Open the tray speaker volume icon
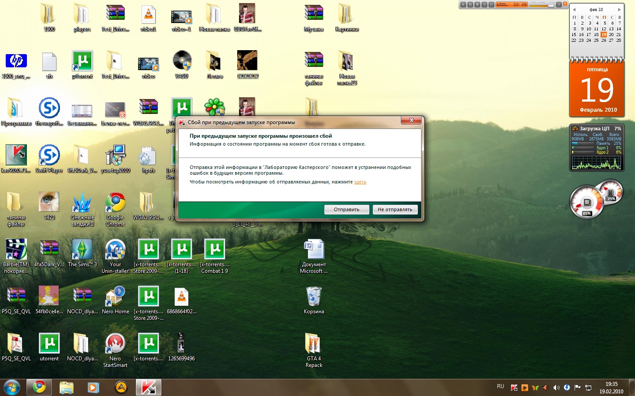 556,388
